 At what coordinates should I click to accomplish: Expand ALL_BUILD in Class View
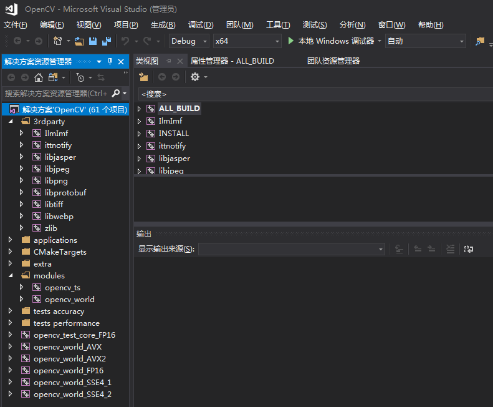[x=139, y=109]
